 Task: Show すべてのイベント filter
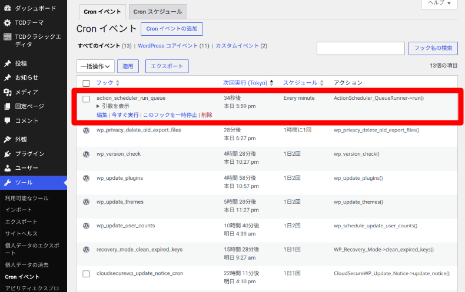(99, 46)
